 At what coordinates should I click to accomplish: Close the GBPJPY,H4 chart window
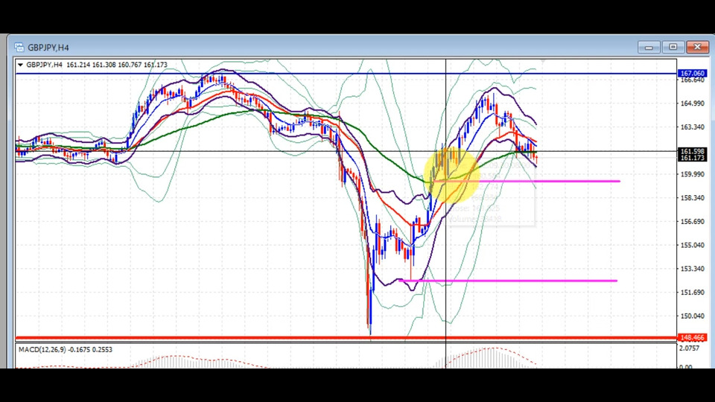[697, 47]
